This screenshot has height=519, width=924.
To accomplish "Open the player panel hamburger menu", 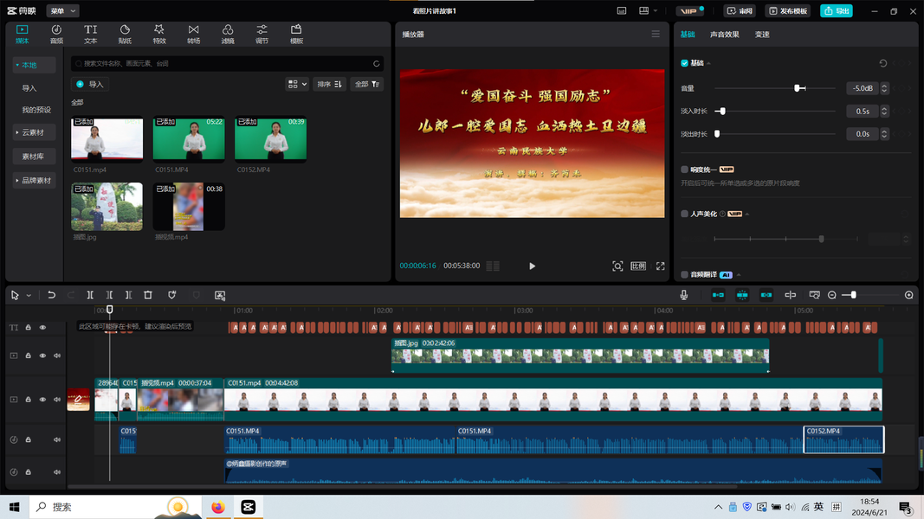I will pos(656,34).
